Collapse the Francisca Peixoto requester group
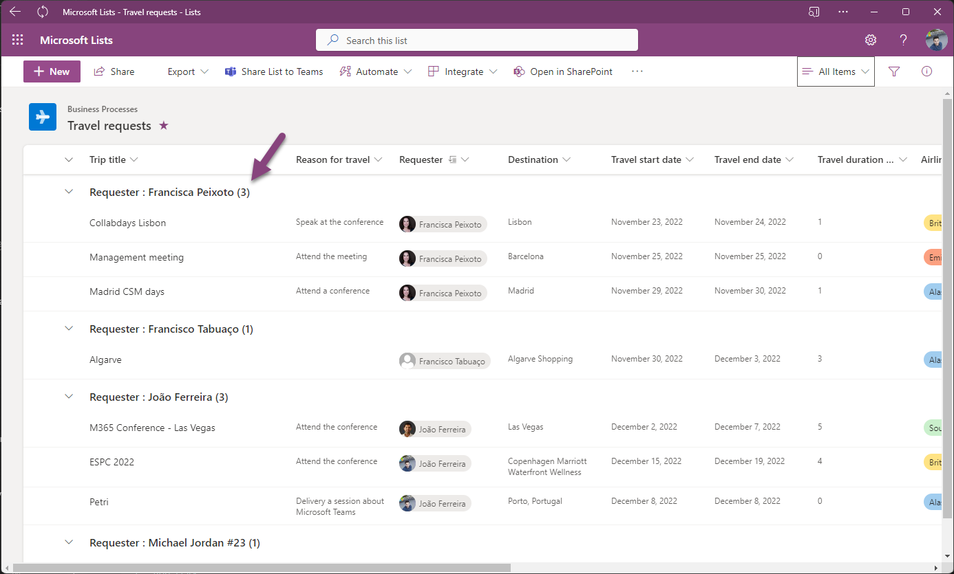Screen dimensions: 954x574 (68, 192)
